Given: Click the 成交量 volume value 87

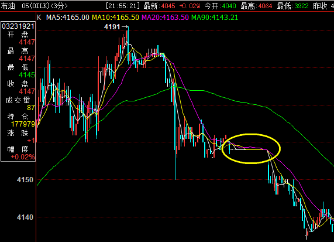Looking at the screenshot, I should point(31,108).
